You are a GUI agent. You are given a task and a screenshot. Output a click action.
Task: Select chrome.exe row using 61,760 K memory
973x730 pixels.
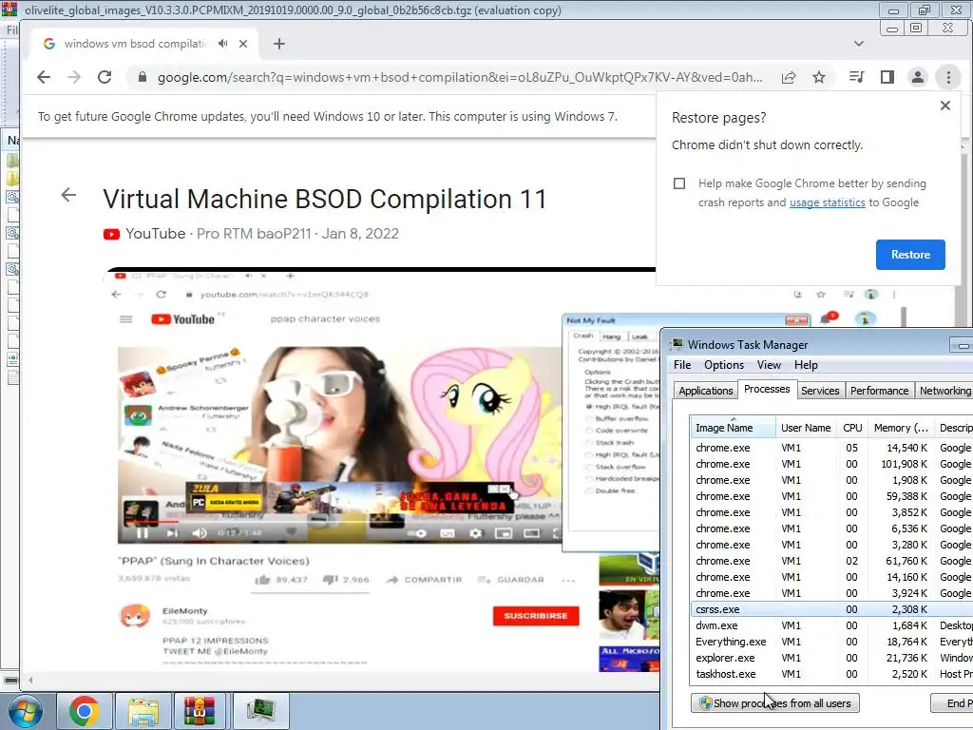831,561
